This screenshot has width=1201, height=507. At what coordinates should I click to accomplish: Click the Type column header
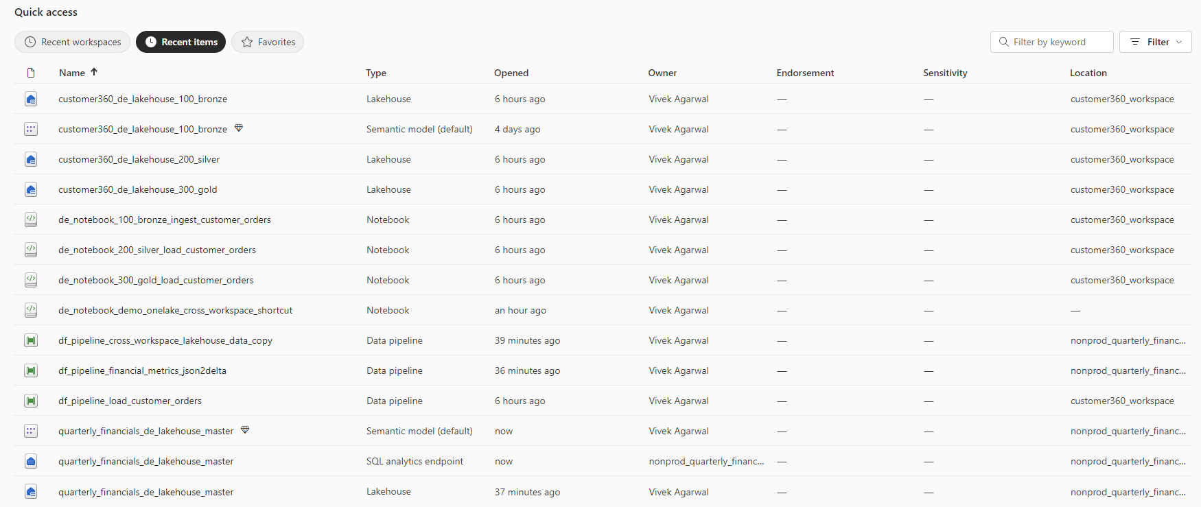[376, 73]
